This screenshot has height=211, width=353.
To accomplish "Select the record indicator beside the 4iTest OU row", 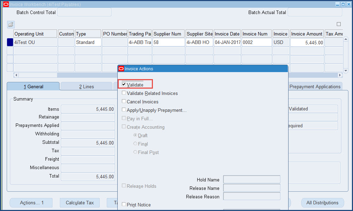I will coord(10,42).
